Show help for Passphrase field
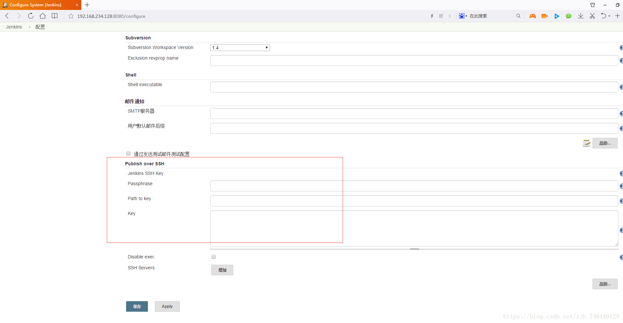 (621, 186)
